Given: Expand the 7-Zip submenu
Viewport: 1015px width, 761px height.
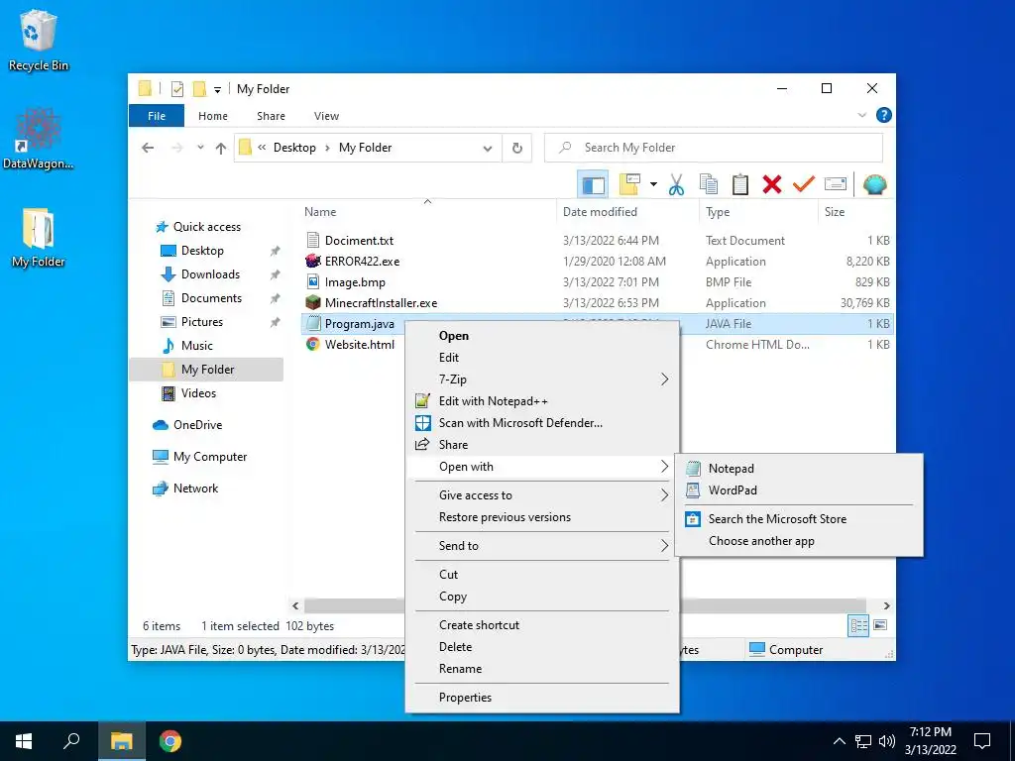Looking at the screenshot, I should [542, 380].
